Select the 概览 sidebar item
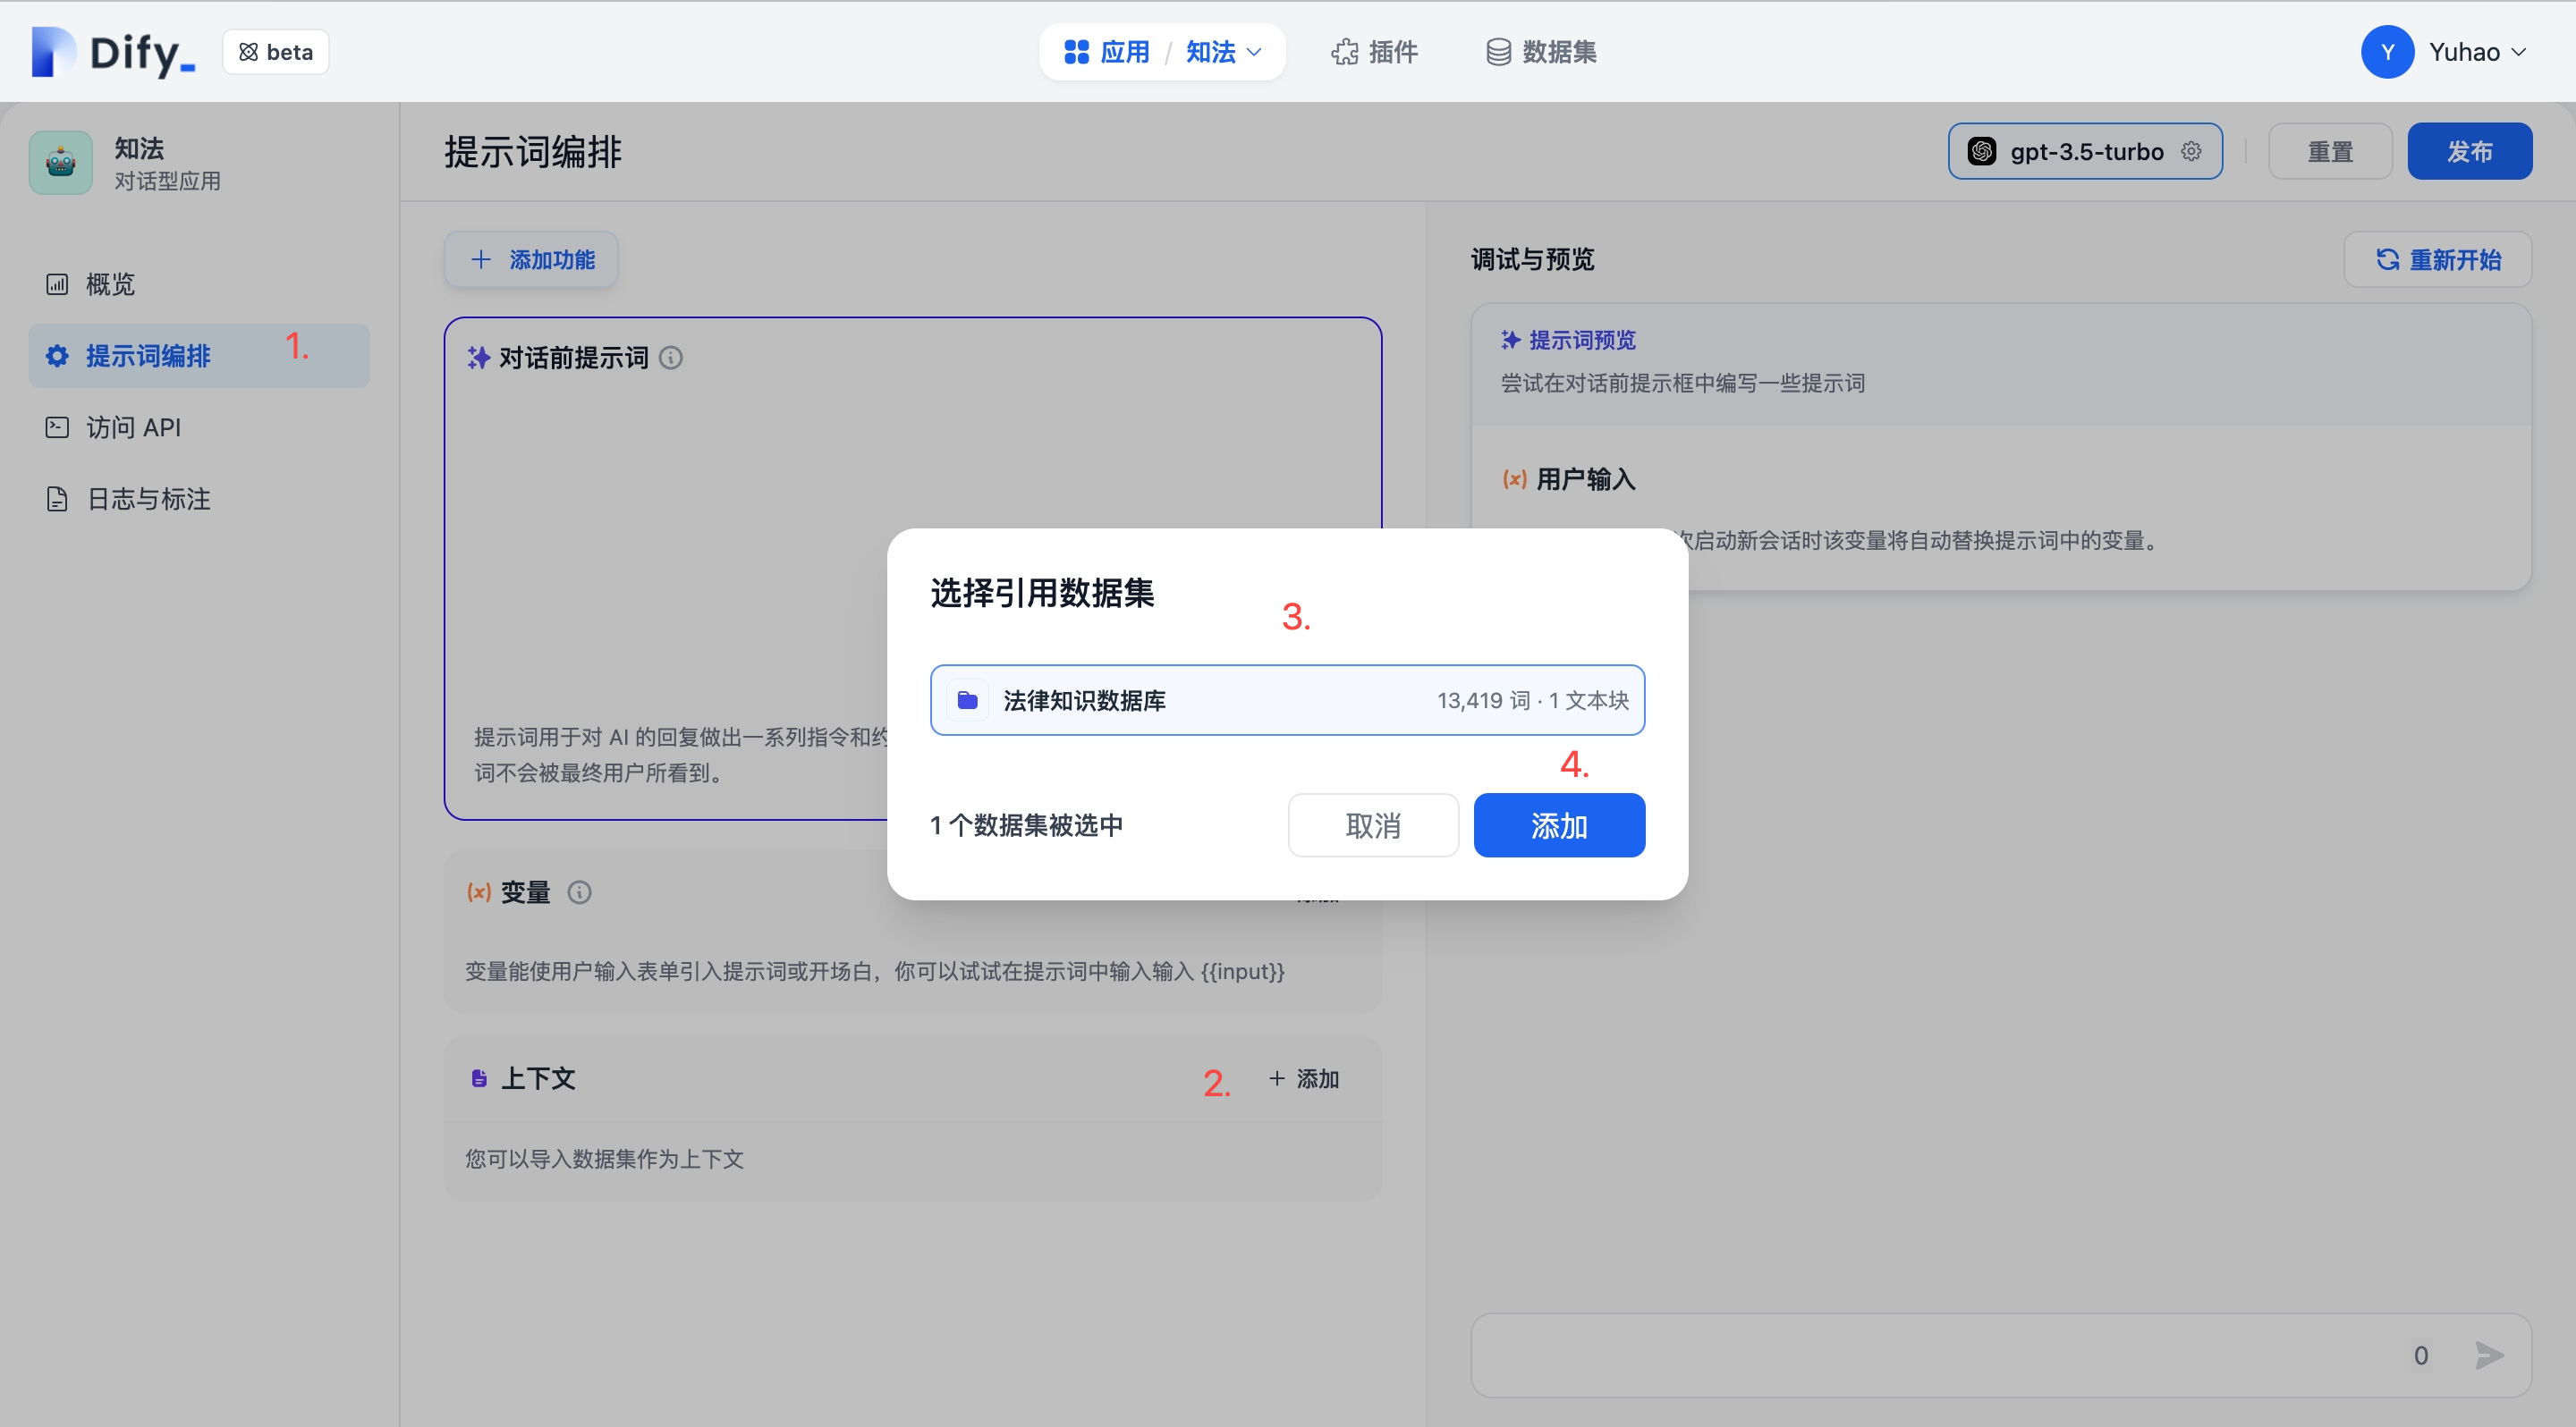 pyautogui.click(x=110, y=283)
